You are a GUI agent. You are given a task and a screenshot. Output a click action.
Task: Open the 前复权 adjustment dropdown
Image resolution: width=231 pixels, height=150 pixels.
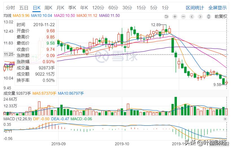coord(221,17)
